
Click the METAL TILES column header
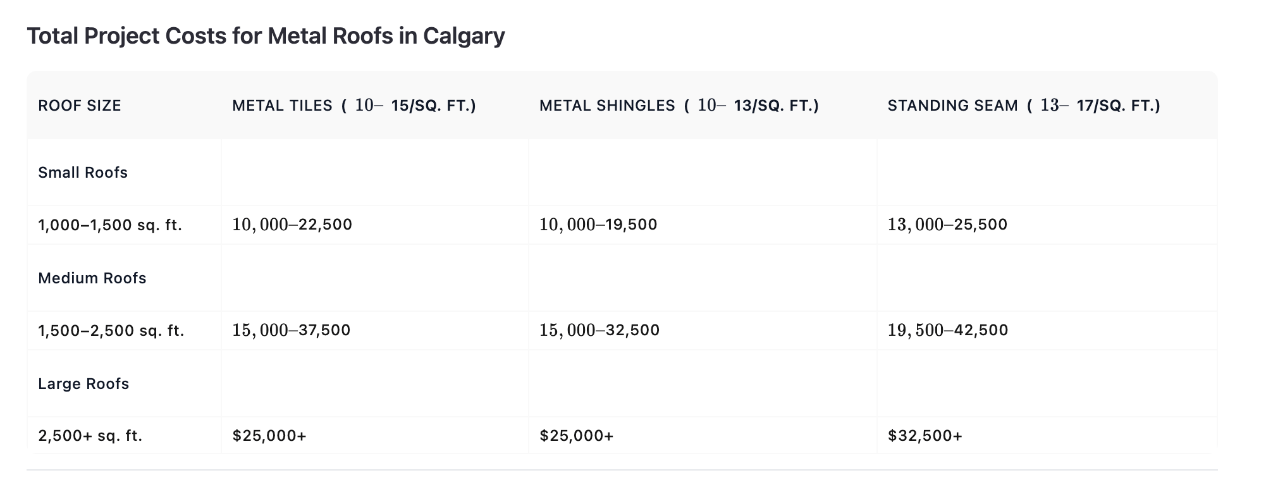click(353, 106)
